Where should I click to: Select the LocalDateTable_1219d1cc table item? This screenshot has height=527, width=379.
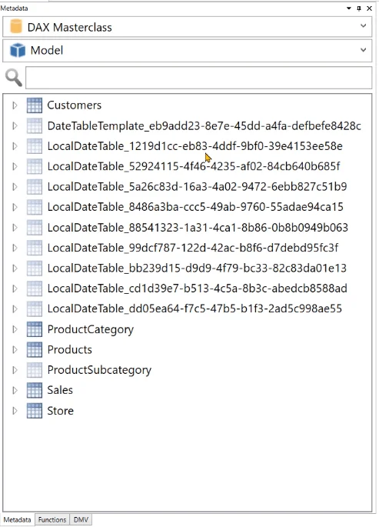[194, 146]
